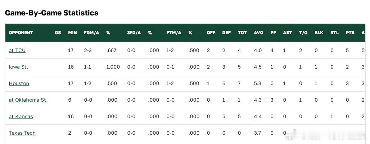Image resolution: width=370 pixels, height=144 pixels.
Task: Click the 3FG/A column header
Action: pos(134,33)
